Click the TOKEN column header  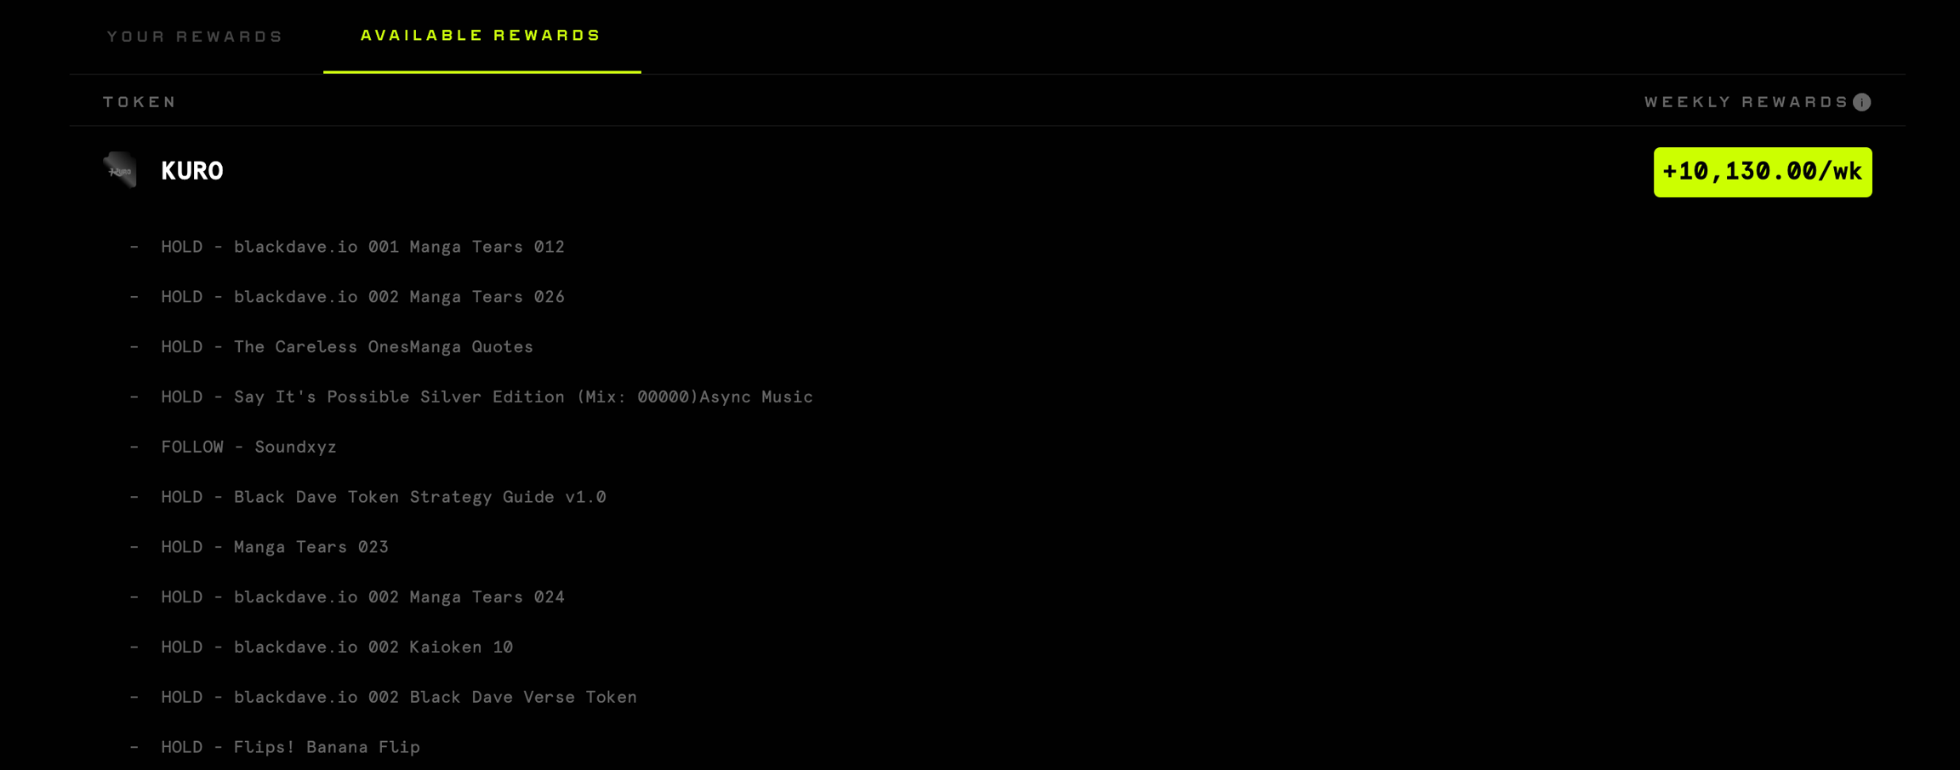(x=140, y=102)
